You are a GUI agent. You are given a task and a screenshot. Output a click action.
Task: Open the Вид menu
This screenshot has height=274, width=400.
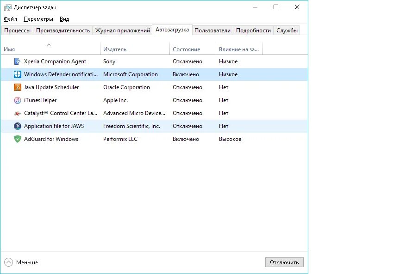coord(64,19)
